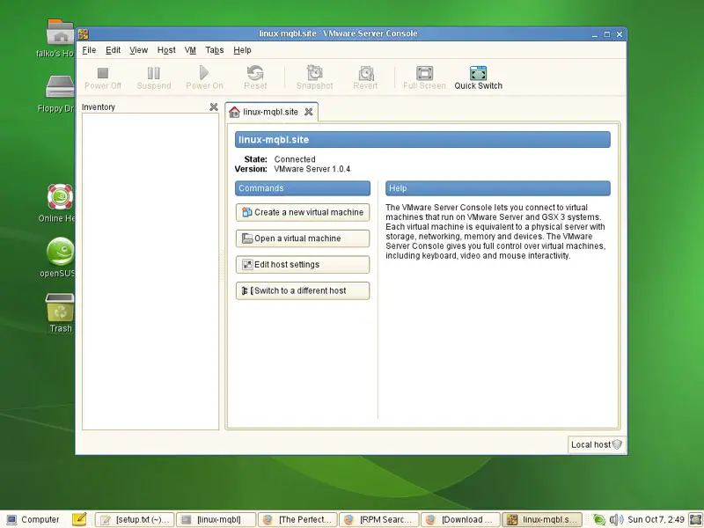Click the pane splitter handle beside Inventory

pyautogui.click(x=222, y=265)
